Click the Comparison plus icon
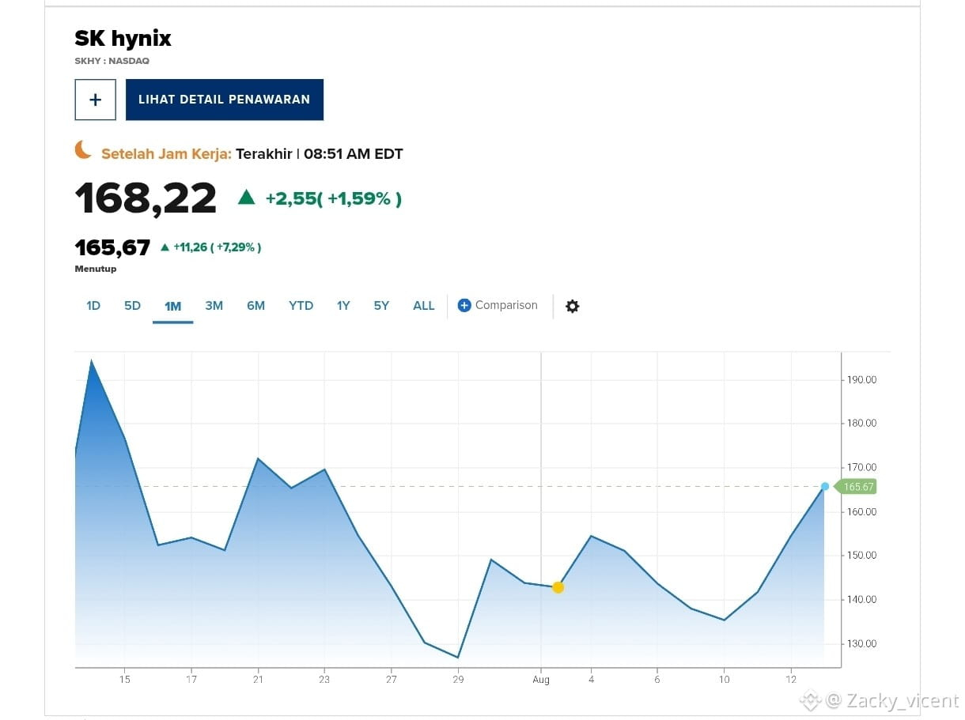Viewport: 965px width, 720px height. click(464, 305)
